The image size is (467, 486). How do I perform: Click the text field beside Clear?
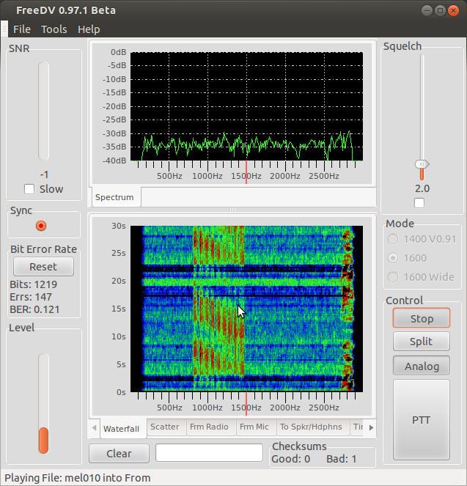pyautogui.click(x=209, y=453)
